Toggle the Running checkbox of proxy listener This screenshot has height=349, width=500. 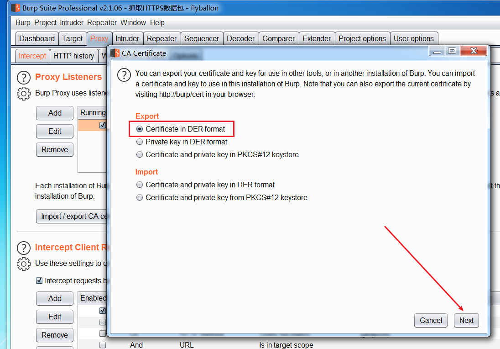[103, 125]
